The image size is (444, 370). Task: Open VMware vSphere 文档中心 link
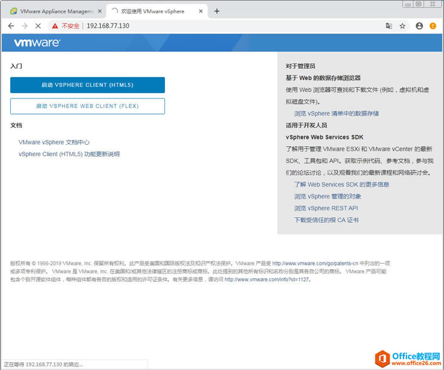point(54,142)
